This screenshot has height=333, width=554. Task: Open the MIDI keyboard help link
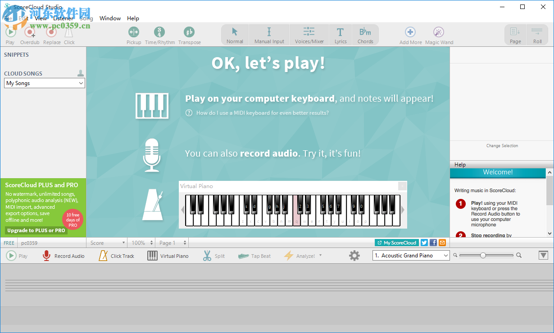point(263,112)
